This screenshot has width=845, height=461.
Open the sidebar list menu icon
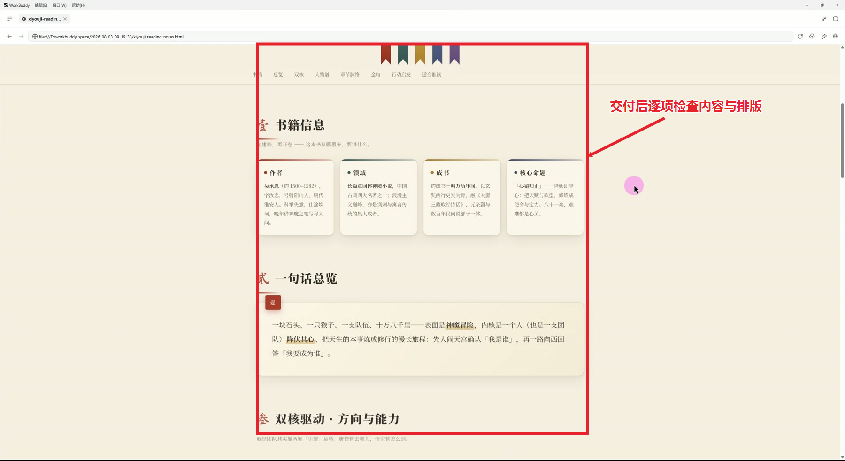(x=9, y=19)
